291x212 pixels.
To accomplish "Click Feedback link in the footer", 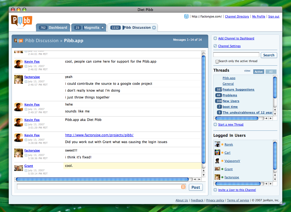I will click(x=197, y=200).
